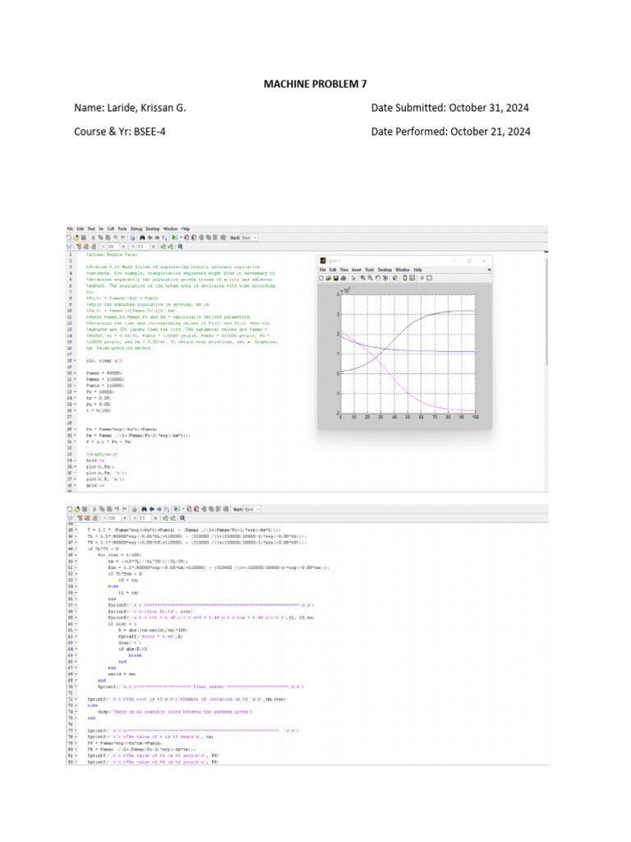The image size is (631, 842).
Task: Click New file icon in the editor showing line 45
Action: pos(69,509)
